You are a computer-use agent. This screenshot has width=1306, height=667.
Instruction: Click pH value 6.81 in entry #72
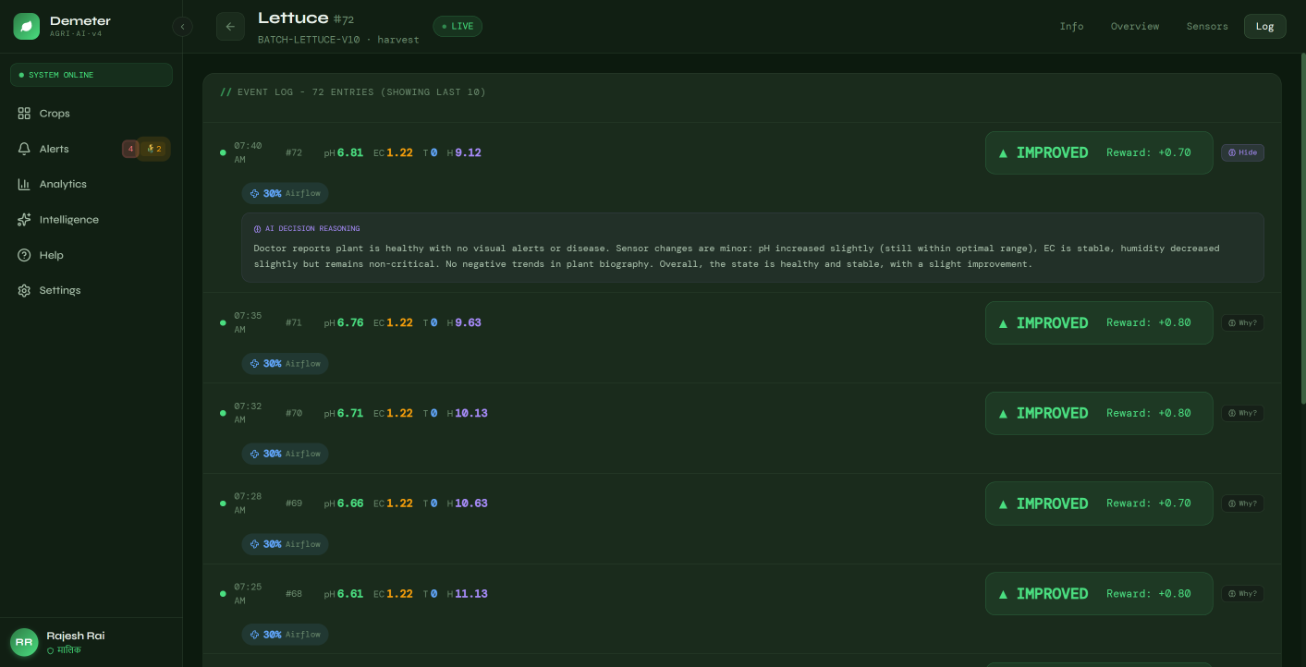pyautogui.click(x=350, y=152)
